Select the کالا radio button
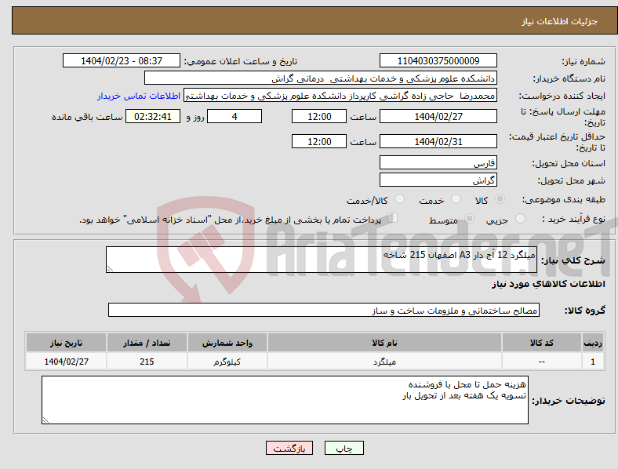 500,199
